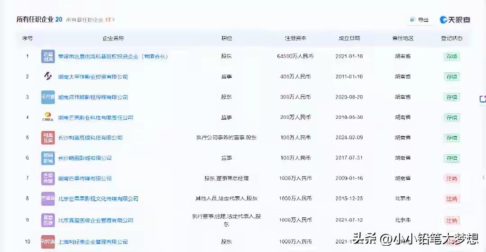Screen dimensions: 486x252
Task: Click the 其他人员,法定代表人,股东 position cell
Action: coord(226,198)
